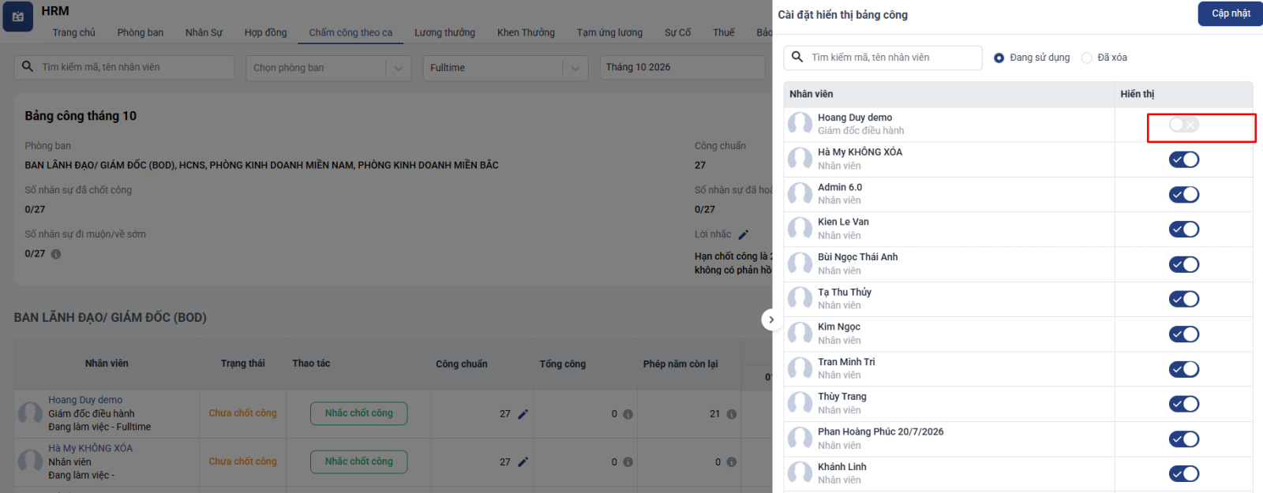The width and height of the screenshot is (1263, 493).
Task: Open the Phòng ban menu
Action: point(141,32)
